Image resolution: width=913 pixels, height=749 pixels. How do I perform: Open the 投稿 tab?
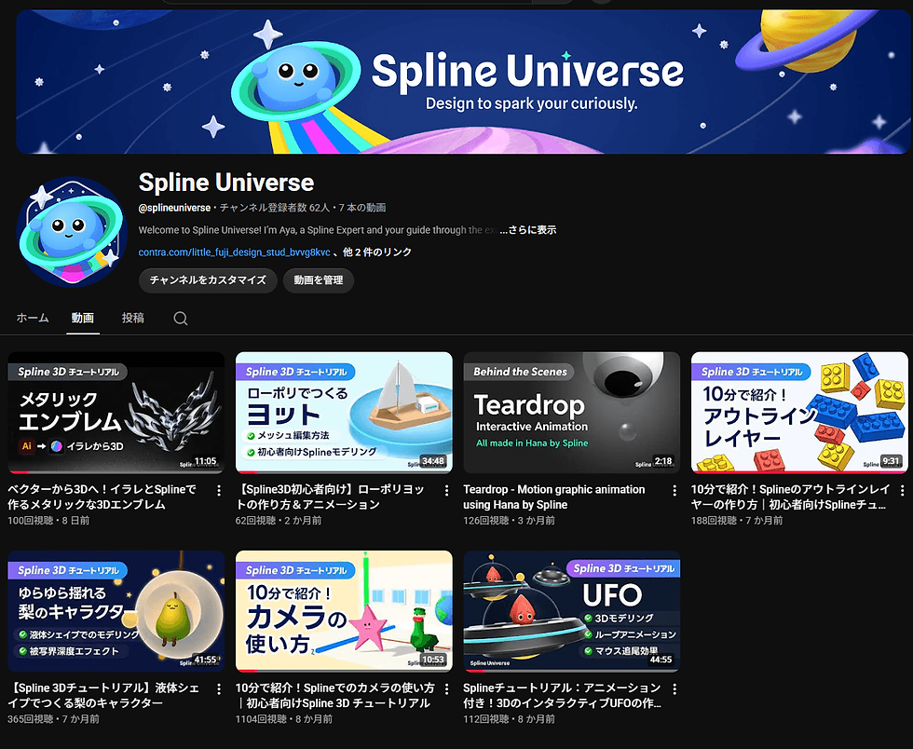pos(132,318)
